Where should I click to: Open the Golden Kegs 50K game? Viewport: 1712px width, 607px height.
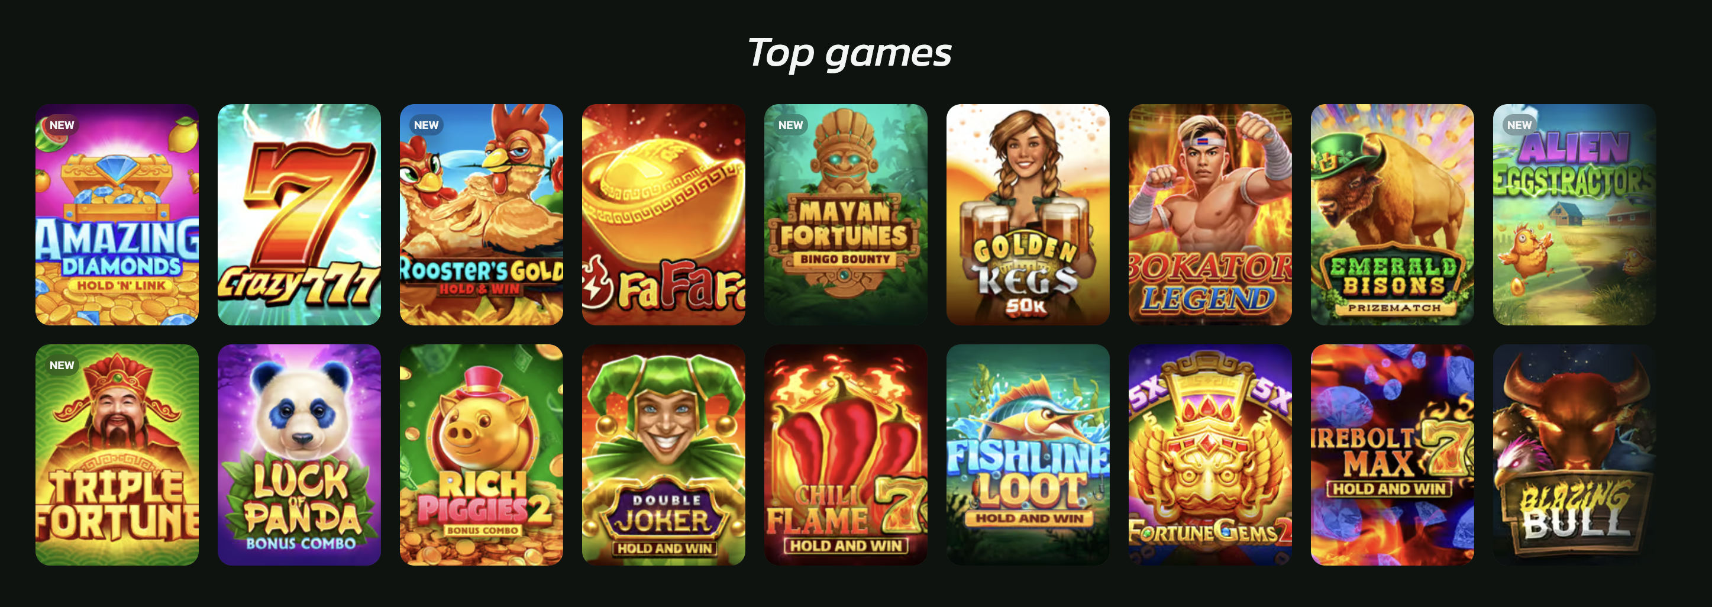point(1028,215)
